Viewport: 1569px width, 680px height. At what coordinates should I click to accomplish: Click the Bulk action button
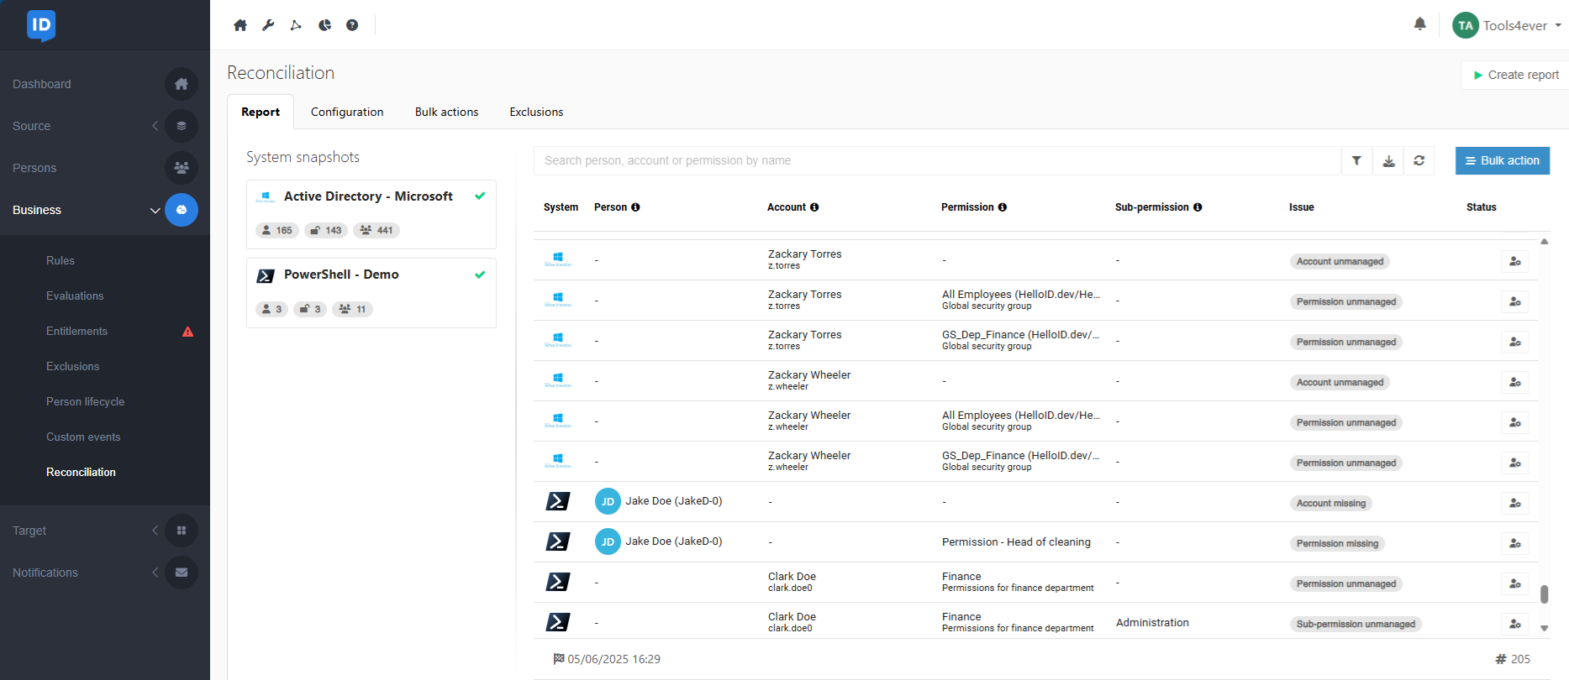click(x=1502, y=160)
